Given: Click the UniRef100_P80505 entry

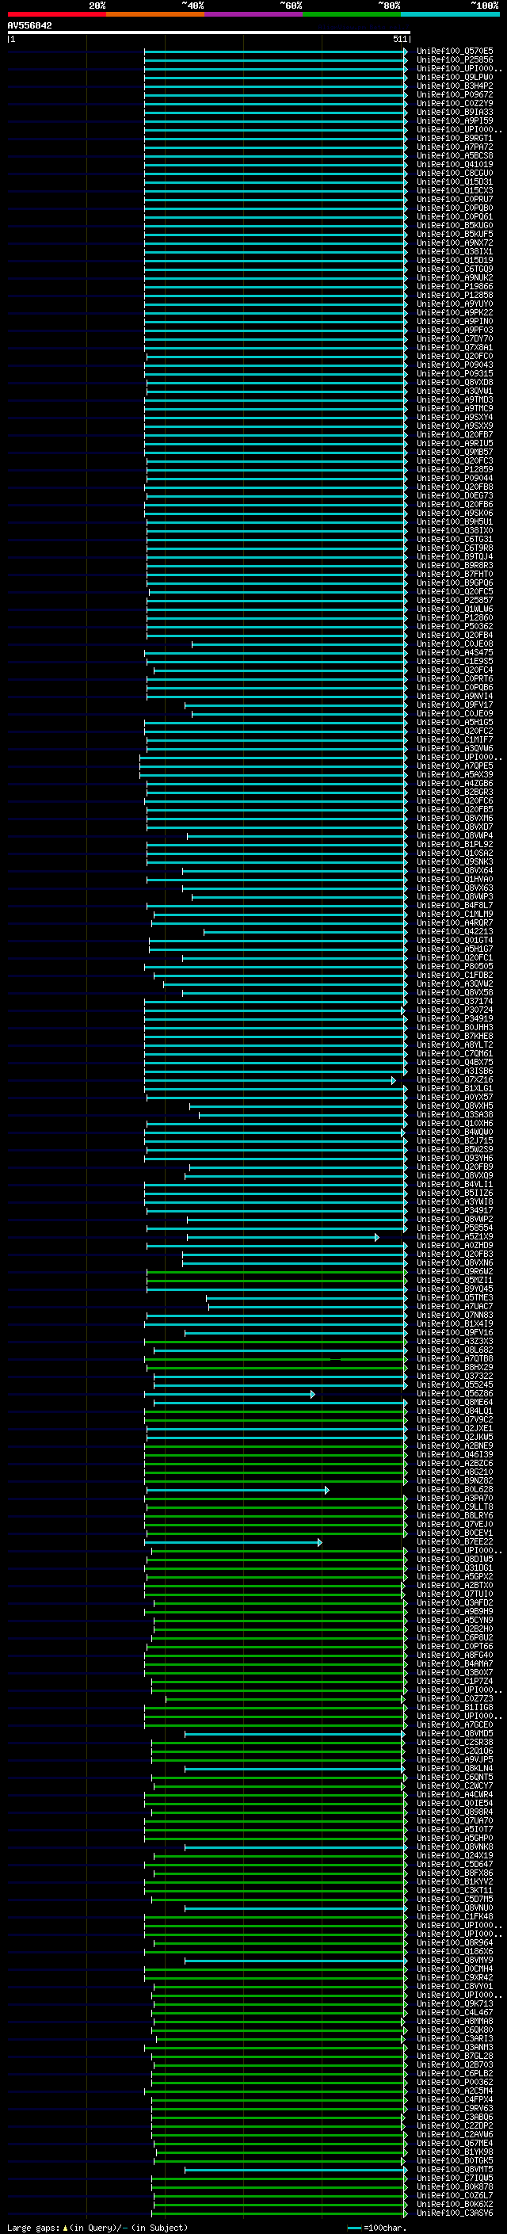Looking at the screenshot, I should pos(454,966).
